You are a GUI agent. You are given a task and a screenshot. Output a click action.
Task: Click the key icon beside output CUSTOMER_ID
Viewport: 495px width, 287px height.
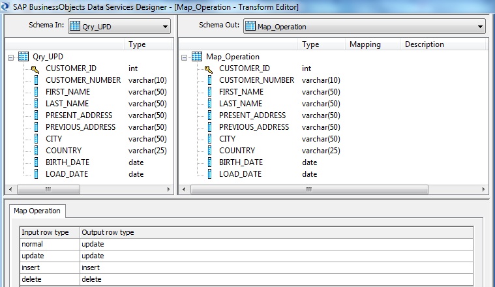[208, 69]
